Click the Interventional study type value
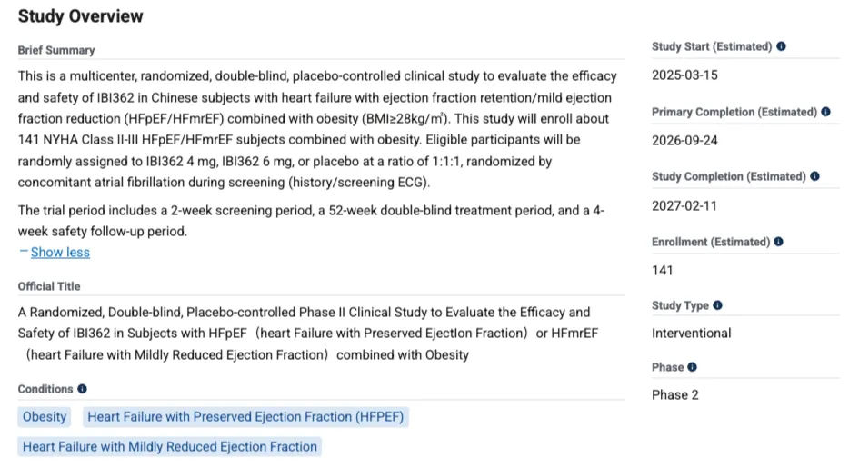Viewport: 849px width, 468px height. pyautogui.click(x=691, y=334)
